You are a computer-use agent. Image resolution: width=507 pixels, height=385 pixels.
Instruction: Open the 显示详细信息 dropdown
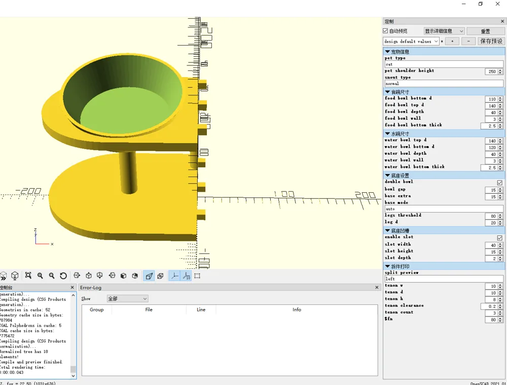point(444,31)
